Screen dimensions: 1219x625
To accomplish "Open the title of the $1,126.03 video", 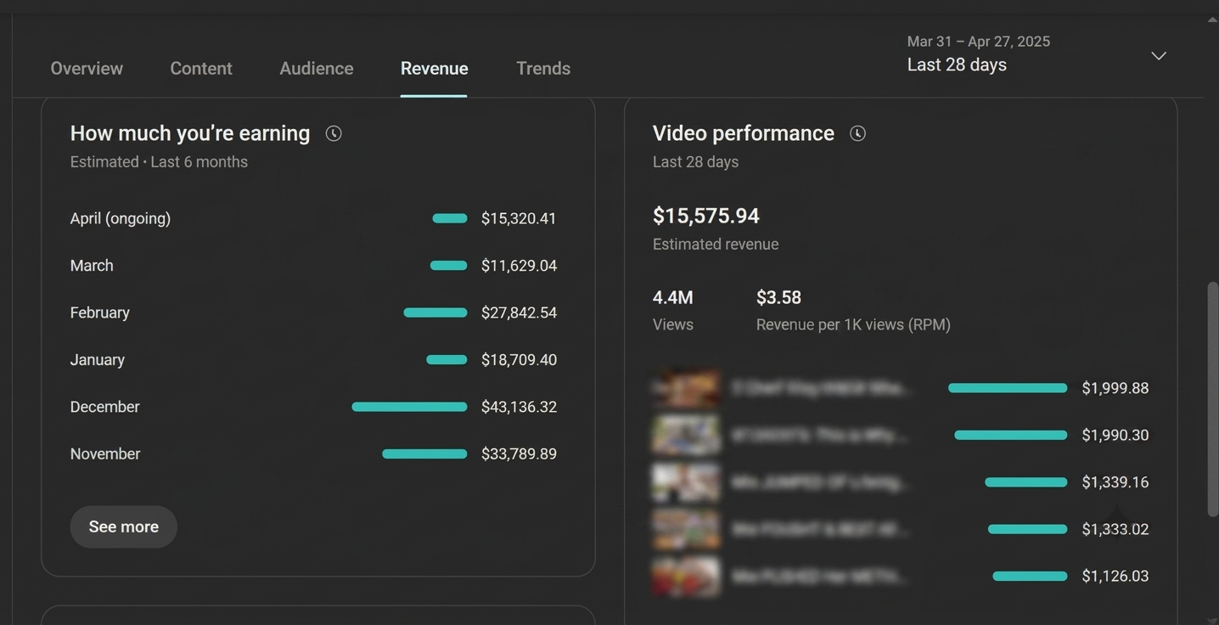I will click(820, 577).
